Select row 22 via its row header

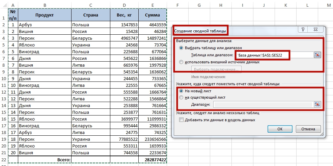(4, 159)
